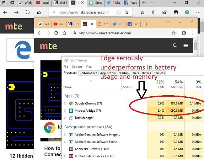Switch to YouTube tab in Edge
204x160 pixels.
[43, 3]
